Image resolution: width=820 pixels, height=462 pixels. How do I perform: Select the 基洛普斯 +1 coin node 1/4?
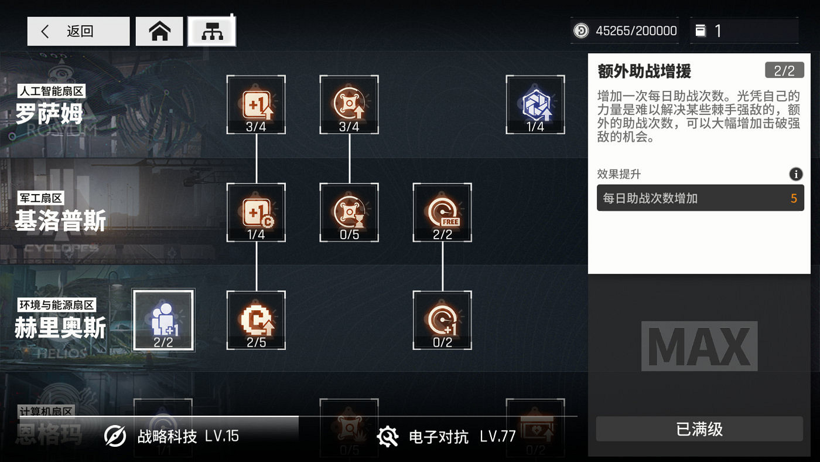(x=256, y=212)
